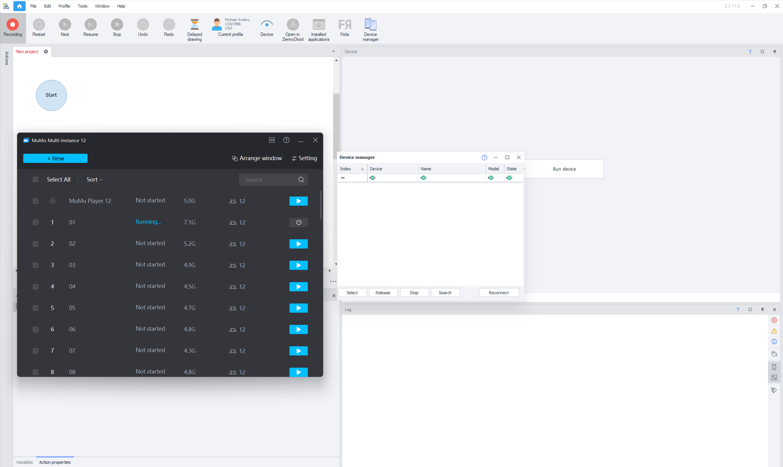Image resolution: width=783 pixels, height=467 pixels.
Task: Click the Recording toolbar icon
Action: pyautogui.click(x=13, y=24)
